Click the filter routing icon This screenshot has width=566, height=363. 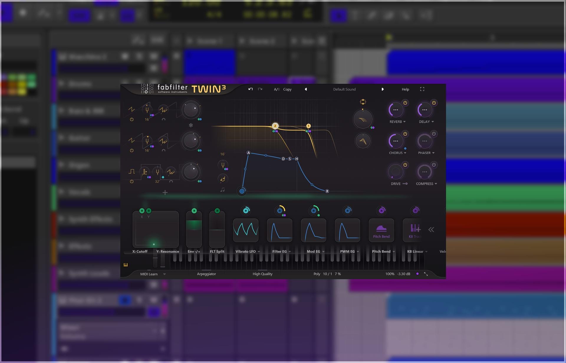363,102
